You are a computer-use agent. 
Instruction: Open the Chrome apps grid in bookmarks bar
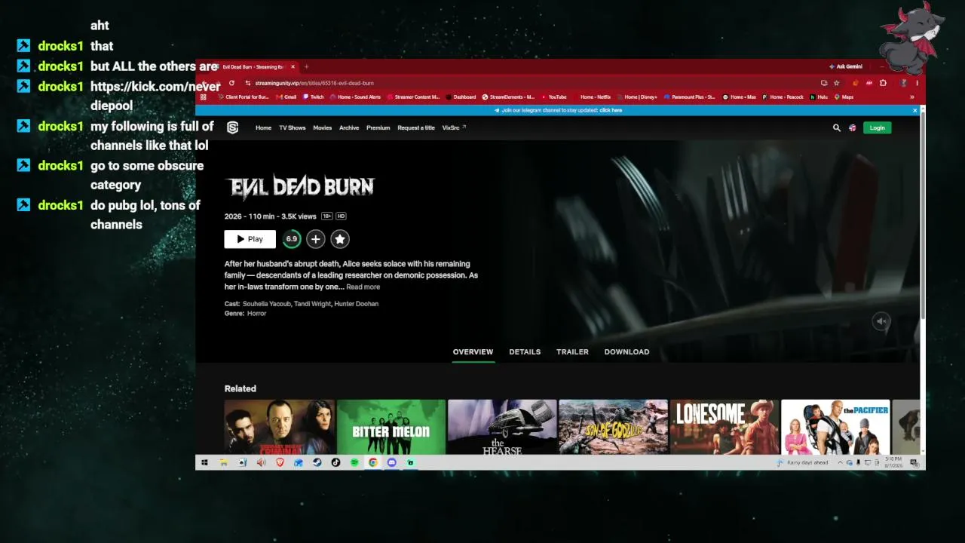[204, 97]
